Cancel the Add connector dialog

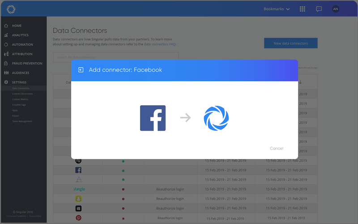coord(277,148)
